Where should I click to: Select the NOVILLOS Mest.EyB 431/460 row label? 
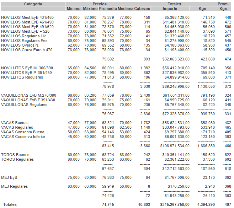click(x=27, y=17)
